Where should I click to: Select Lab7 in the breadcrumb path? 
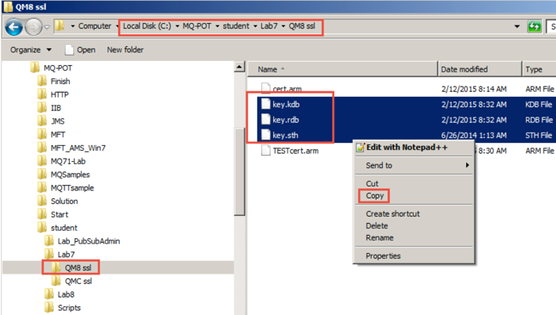point(268,26)
